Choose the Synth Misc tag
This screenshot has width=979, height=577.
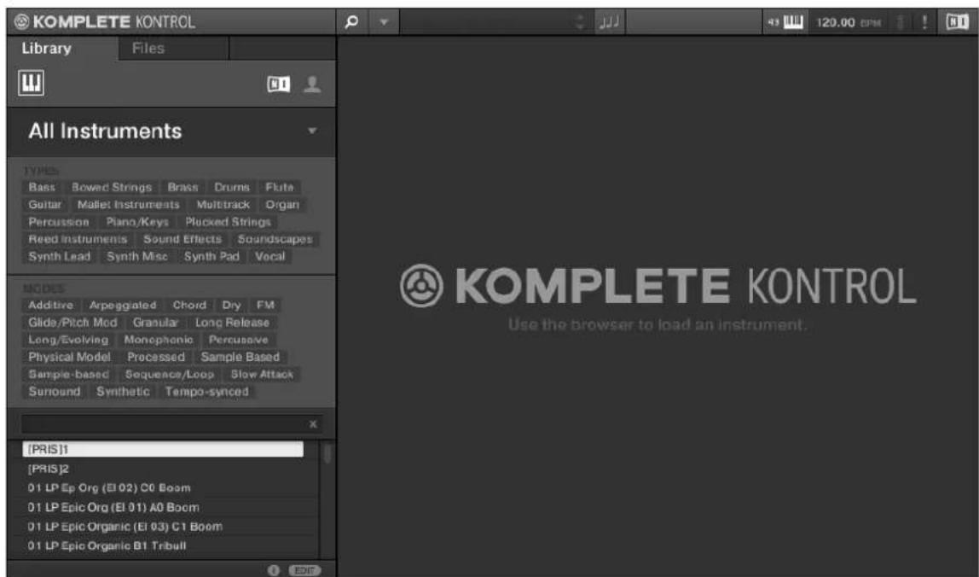coord(136,256)
